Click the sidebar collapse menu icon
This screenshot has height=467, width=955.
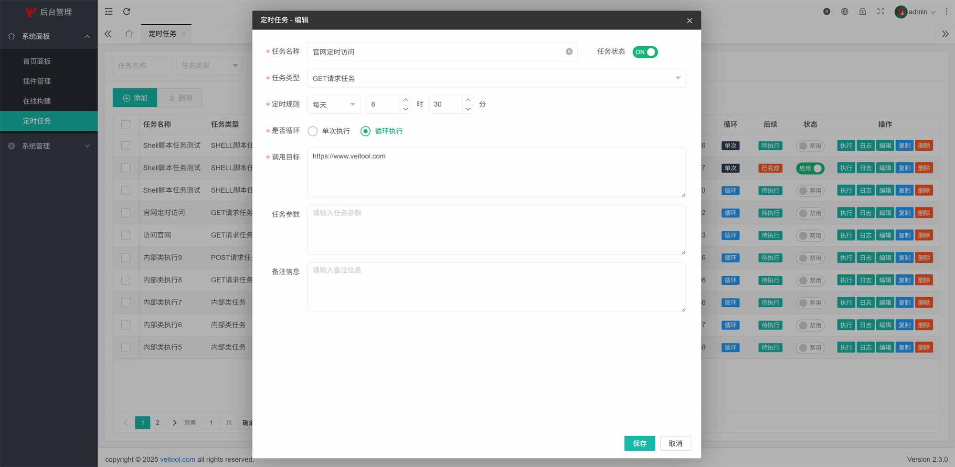(x=109, y=11)
